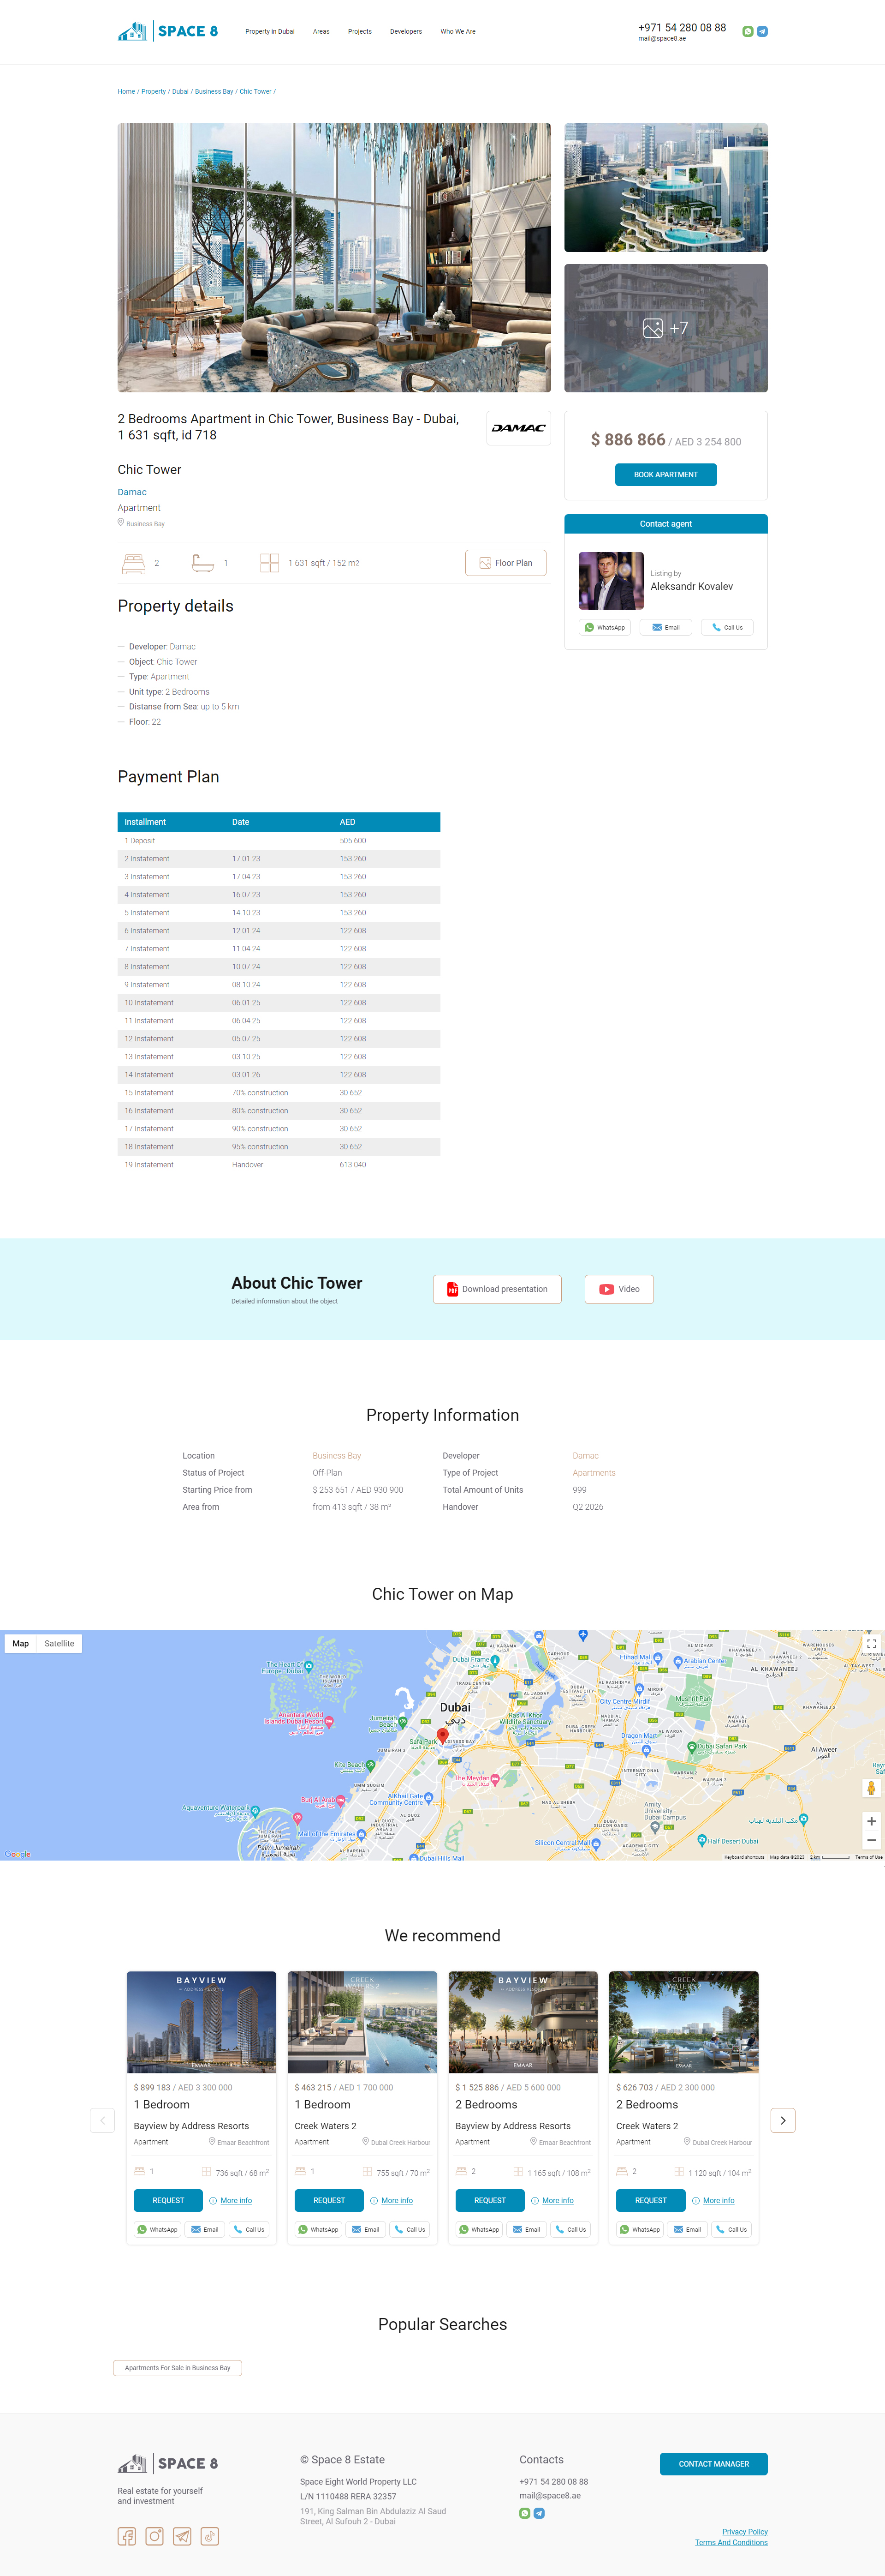Image resolution: width=885 pixels, height=2576 pixels.
Task: Open More info for $626 703 Creek Waters 2
Action: [x=718, y=2200]
